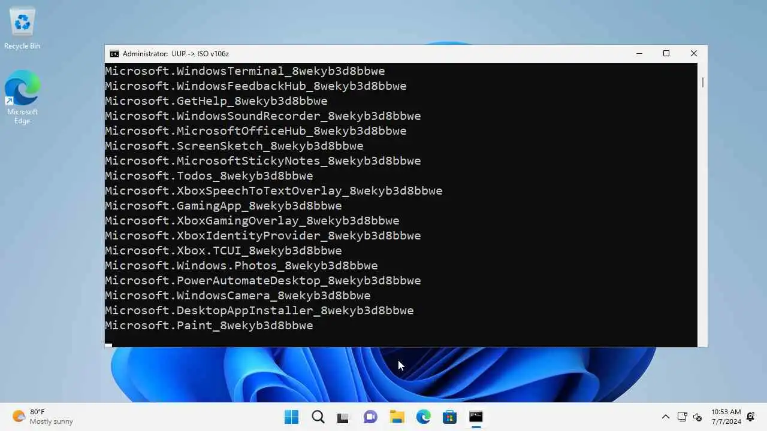Screen dimensions: 767x431
Task: Select the running Command Prompt taskbar icon
Action: click(x=476, y=417)
